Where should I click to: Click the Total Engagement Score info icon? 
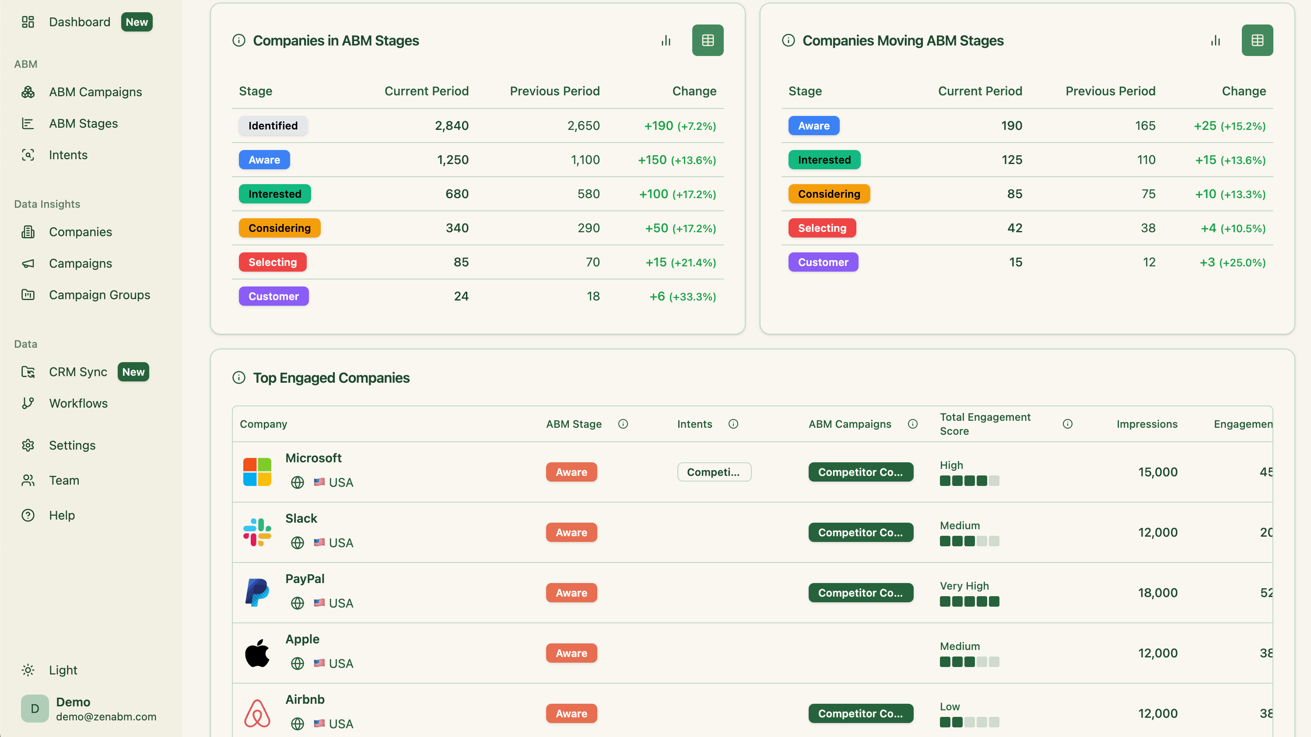tap(1068, 424)
